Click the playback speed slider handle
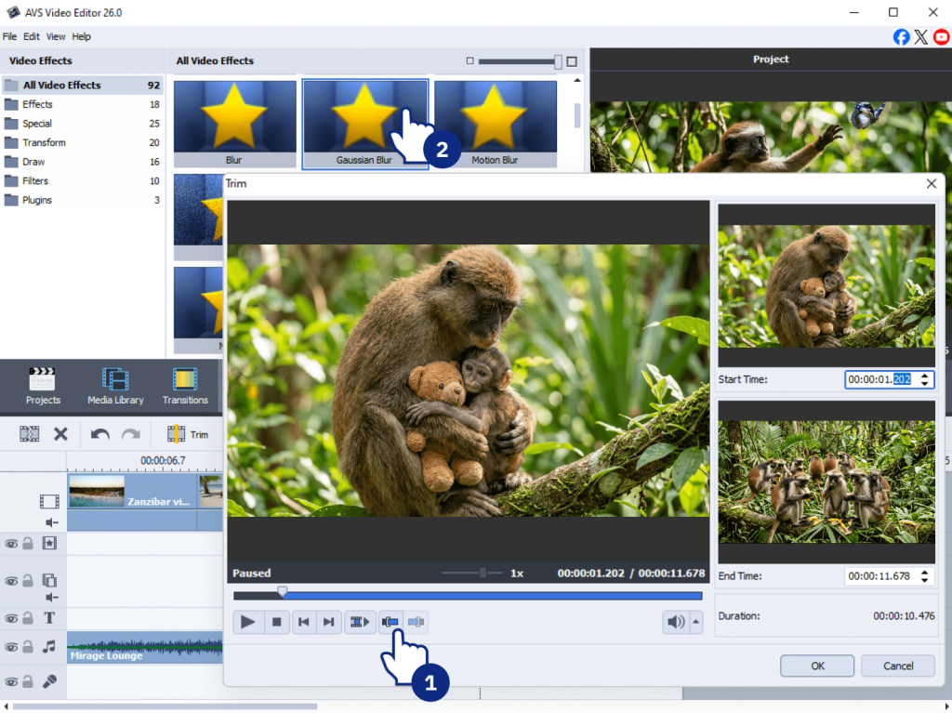Image resolution: width=952 pixels, height=713 pixels. click(483, 573)
